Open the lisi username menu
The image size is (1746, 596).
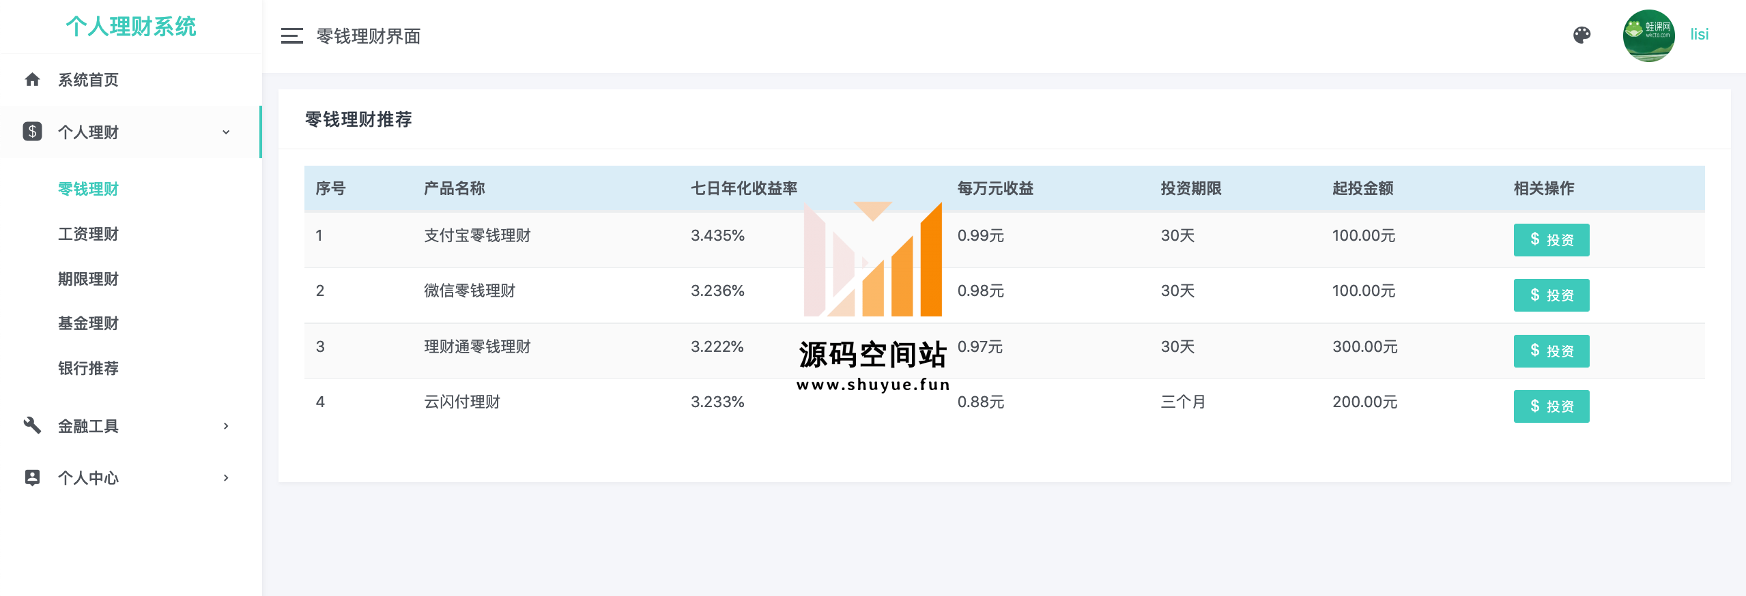1699,35
